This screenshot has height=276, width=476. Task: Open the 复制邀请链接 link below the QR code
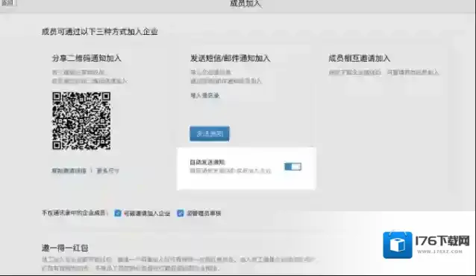[69, 170]
